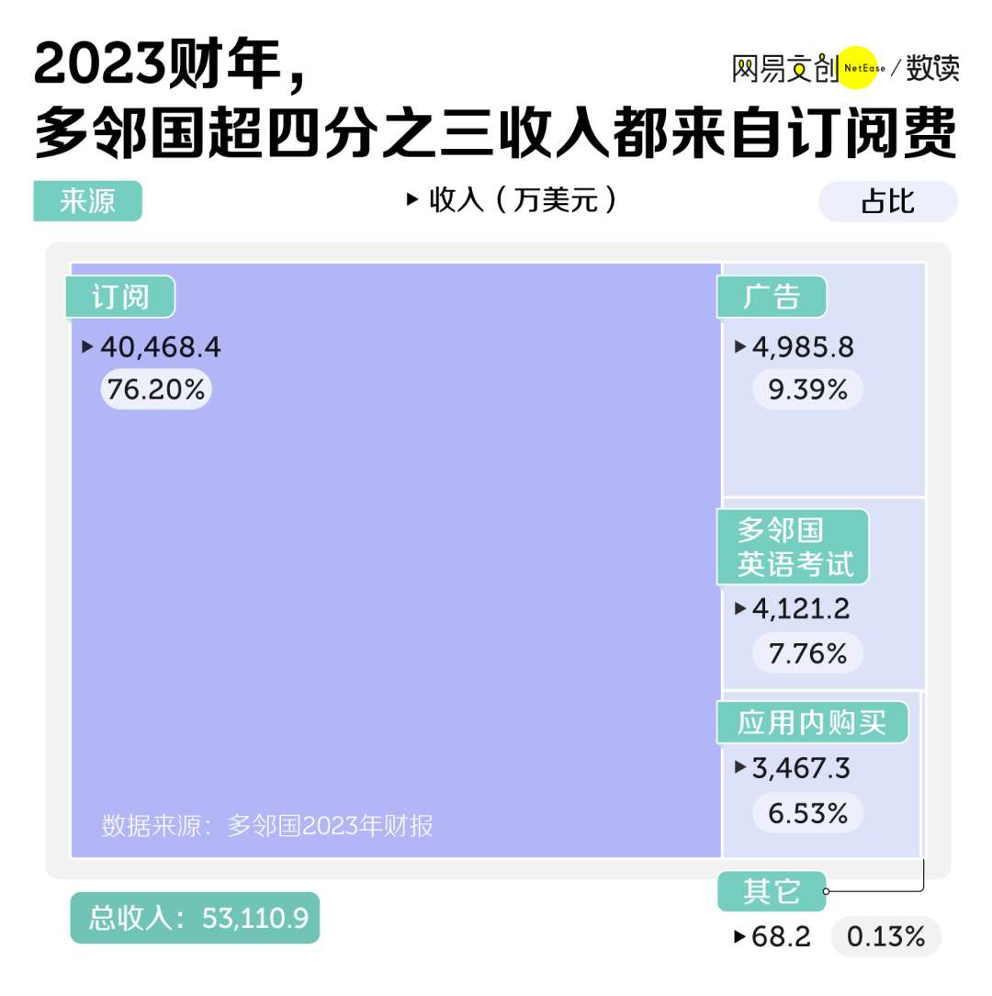The image size is (992, 996).
Task: Click the triangle marker beside 4,985.8
Action: click(x=740, y=346)
